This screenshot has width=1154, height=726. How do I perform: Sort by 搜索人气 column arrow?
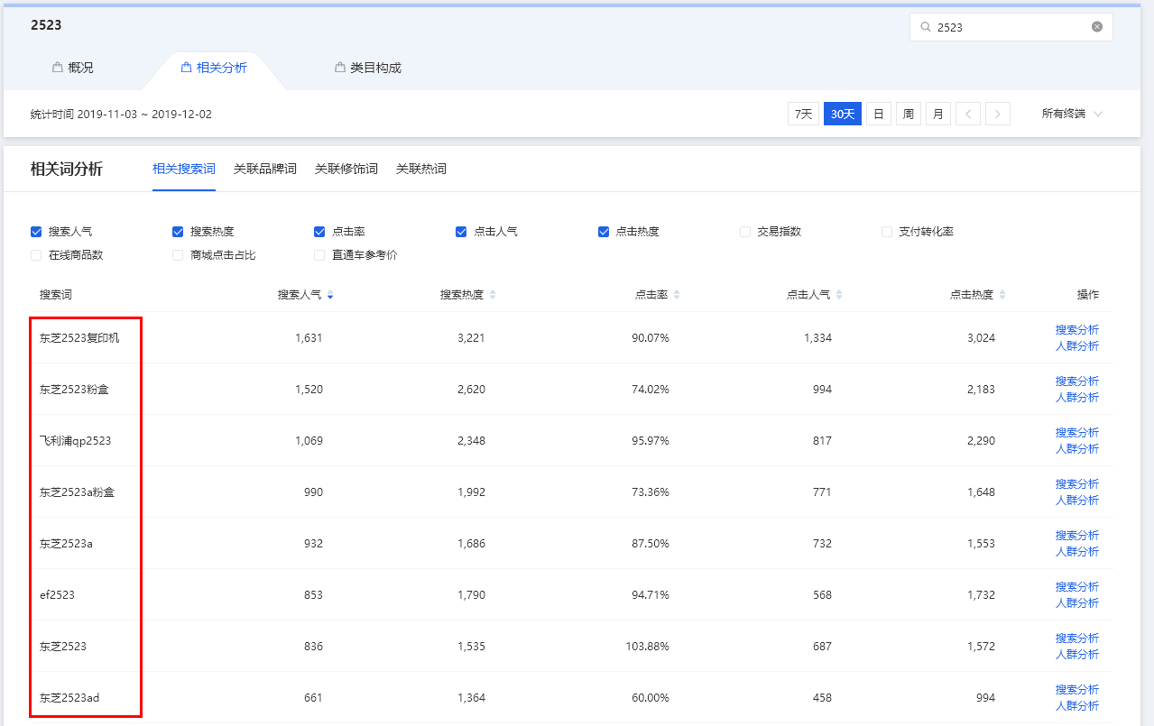[x=330, y=296]
